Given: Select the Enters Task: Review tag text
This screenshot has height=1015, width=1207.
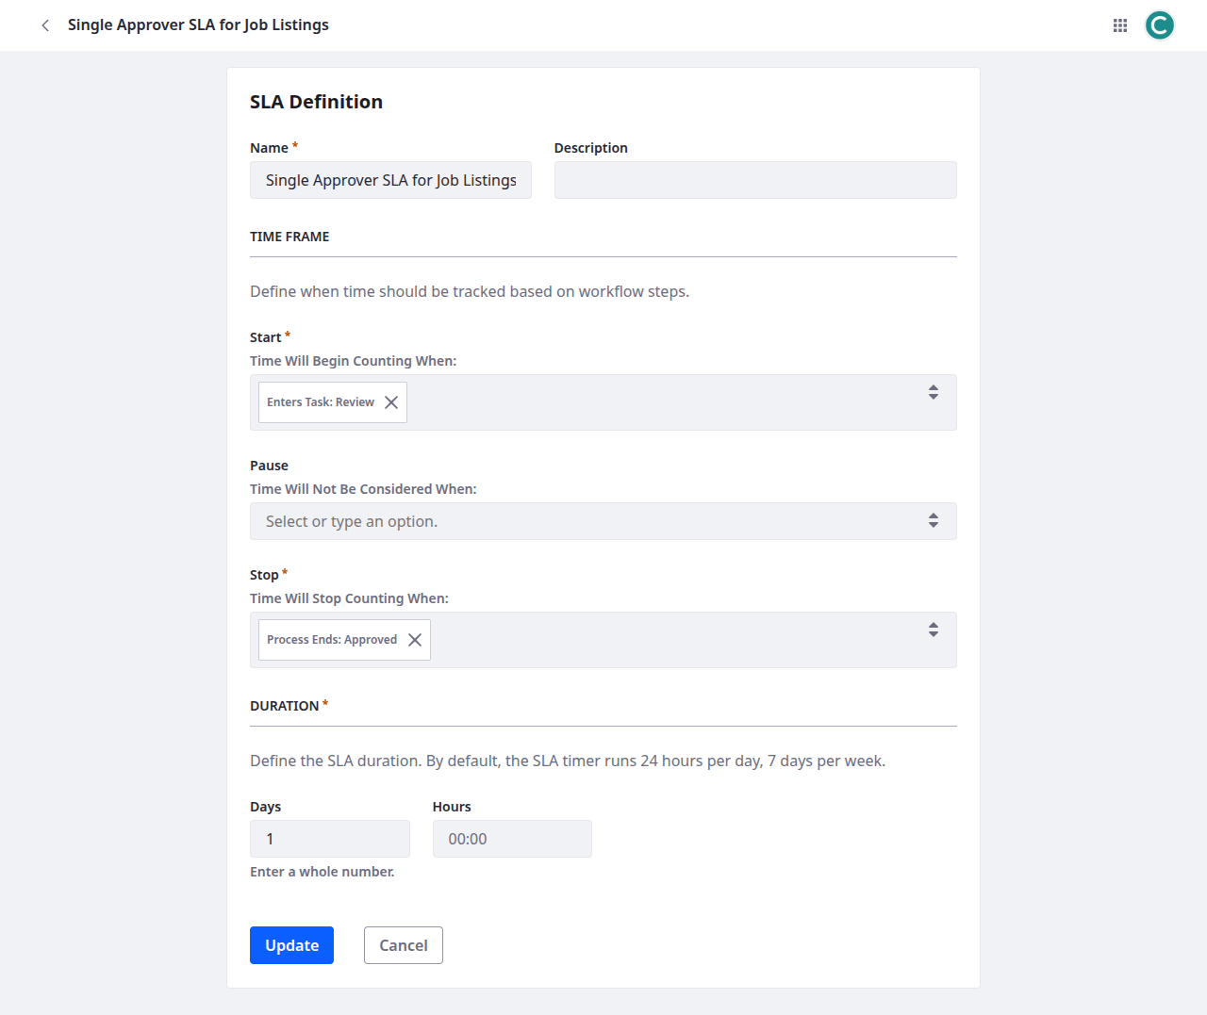Looking at the screenshot, I should 320,402.
